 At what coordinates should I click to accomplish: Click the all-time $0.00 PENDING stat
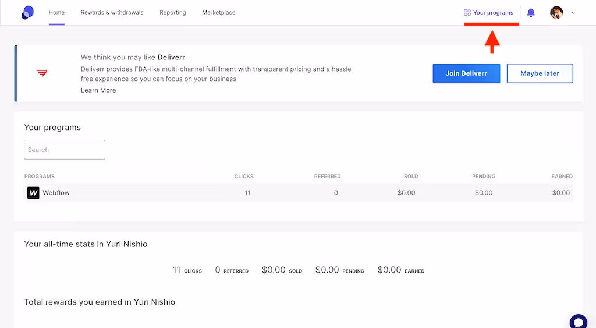click(340, 270)
